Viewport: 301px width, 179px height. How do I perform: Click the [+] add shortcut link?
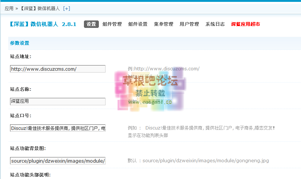(67, 9)
